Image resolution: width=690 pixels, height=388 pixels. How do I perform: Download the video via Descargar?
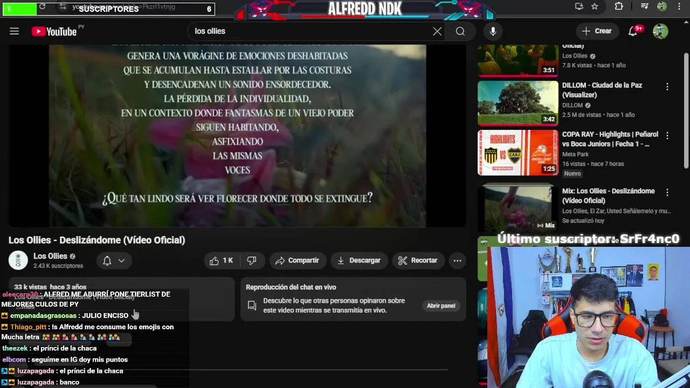tap(359, 261)
